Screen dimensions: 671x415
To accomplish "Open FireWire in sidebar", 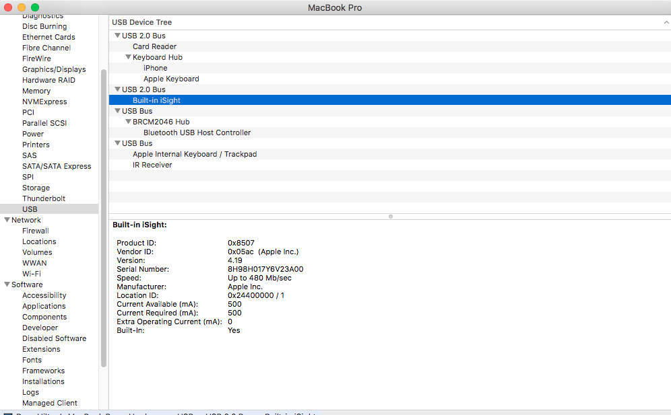I will pyautogui.click(x=36, y=59).
